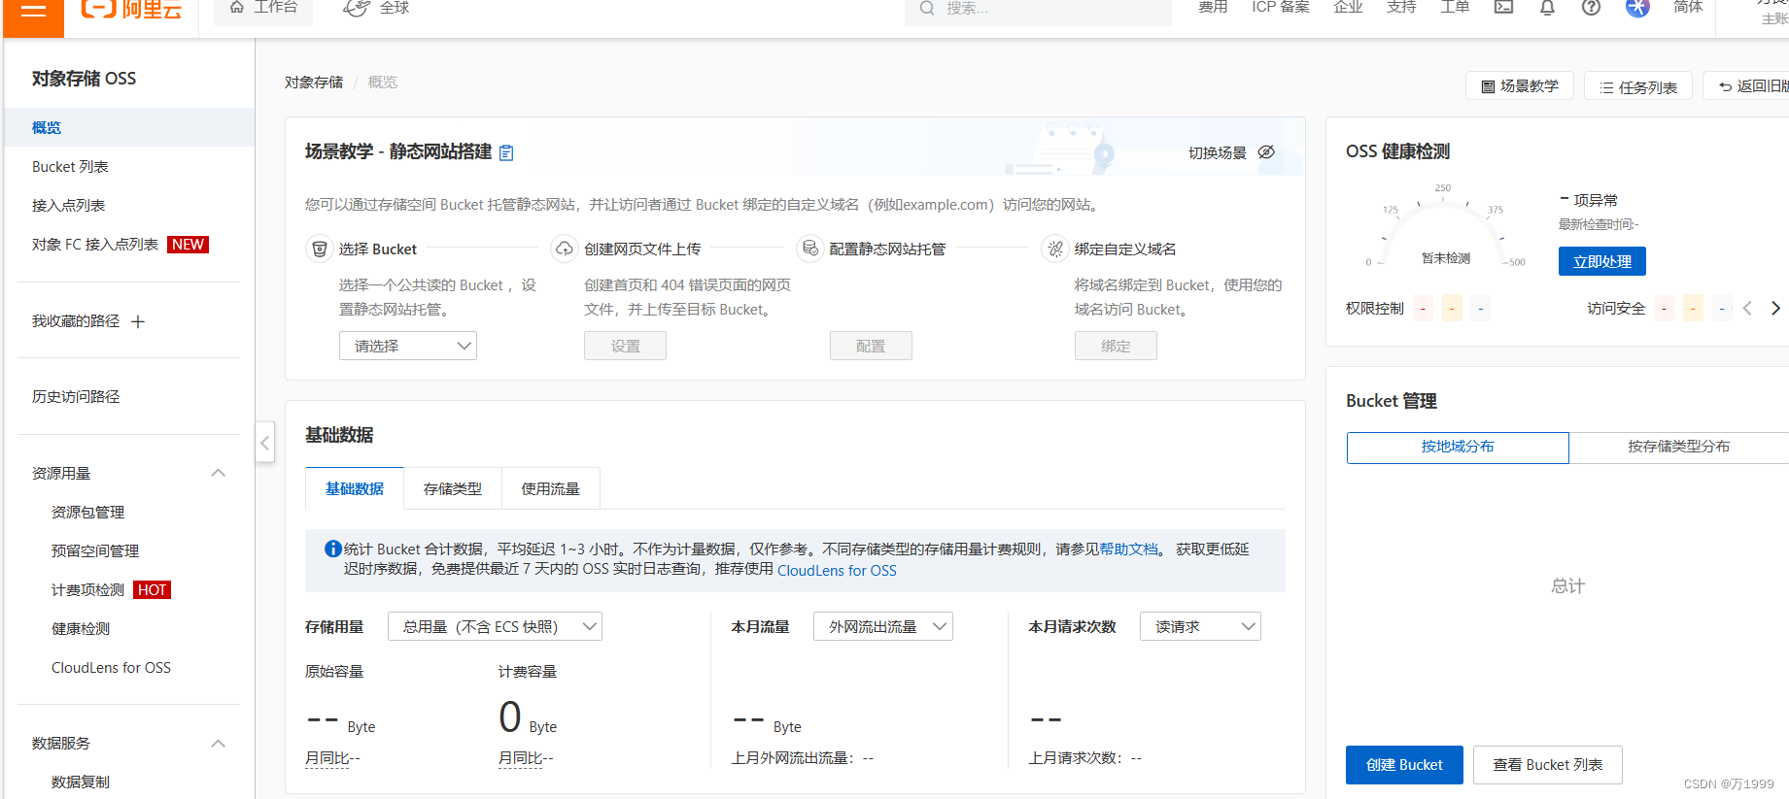Collapse the left sidebar with arrow handle

point(264,443)
